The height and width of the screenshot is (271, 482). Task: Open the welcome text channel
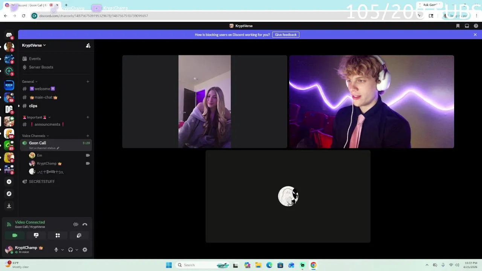[x=56, y=89]
